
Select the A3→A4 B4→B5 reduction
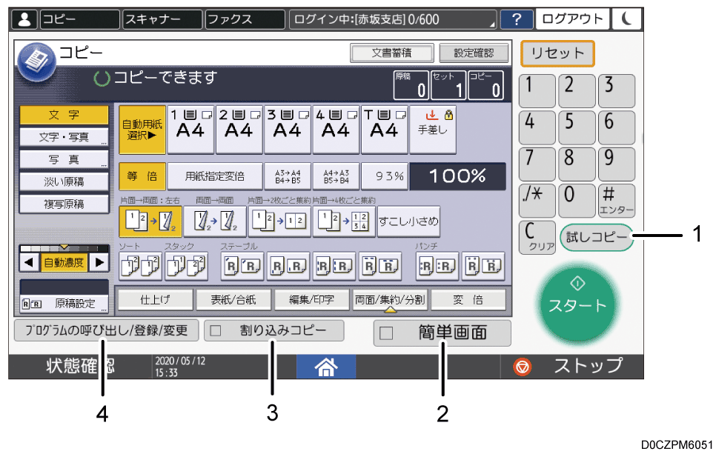click(x=288, y=176)
